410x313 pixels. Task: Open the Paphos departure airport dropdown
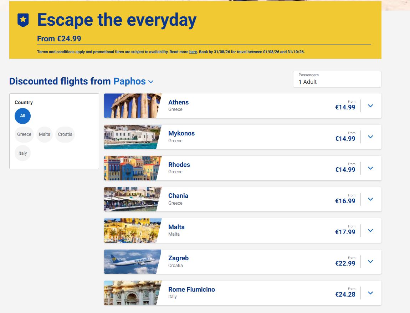(133, 81)
